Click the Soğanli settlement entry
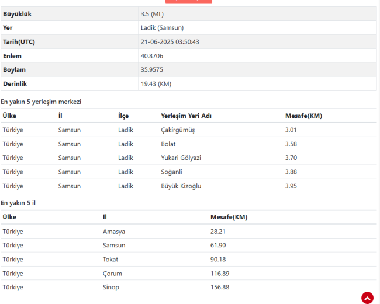This screenshot has height=304, width=380. 172,172
